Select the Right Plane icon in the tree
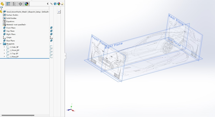Viewport: 215px width, 117px height. point(4,34)
